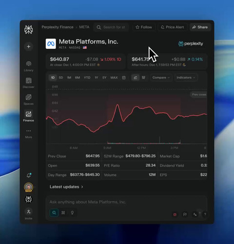
Task: Open the user profile avatar
Action: click(x=29, y=187)
